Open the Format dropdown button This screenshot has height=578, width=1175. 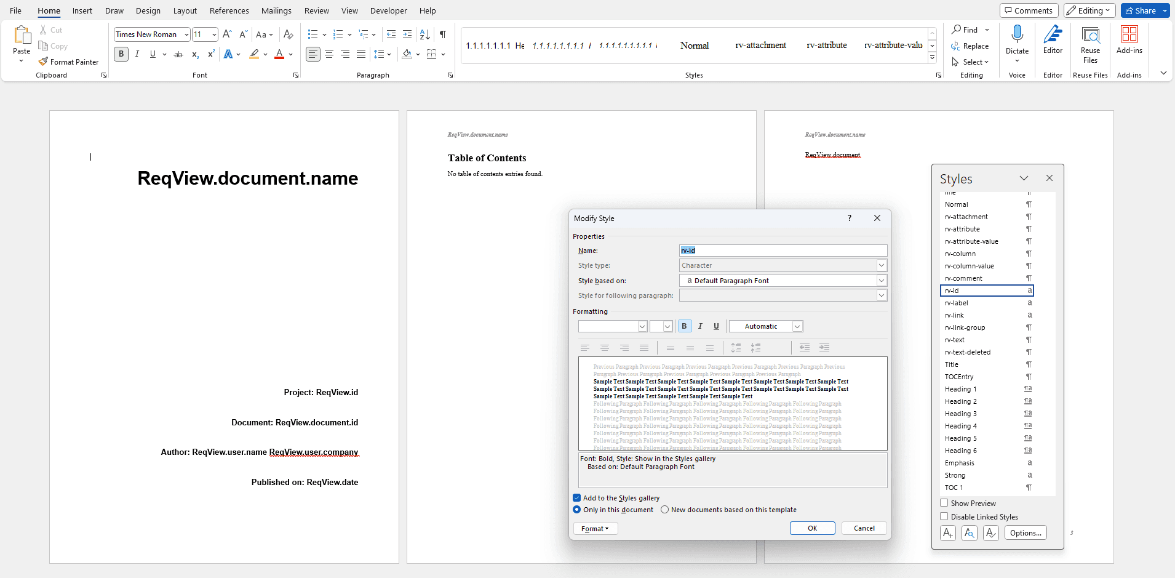click(595, 529)
